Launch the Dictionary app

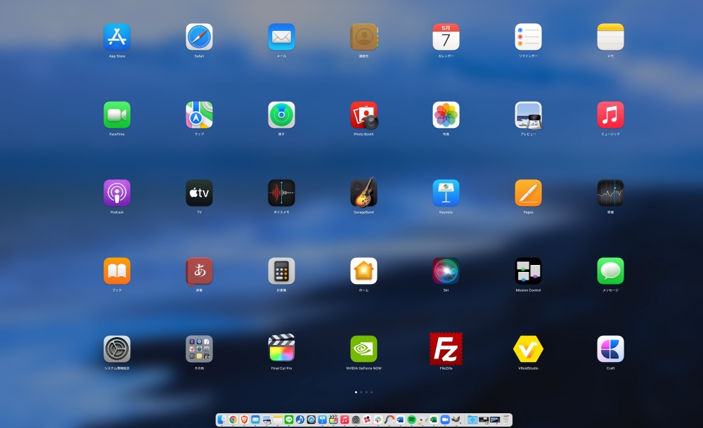(x=199, y=271)
